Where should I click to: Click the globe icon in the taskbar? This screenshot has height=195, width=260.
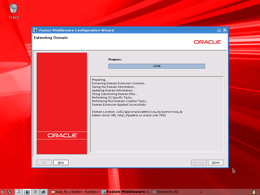[x=9, y=192]
